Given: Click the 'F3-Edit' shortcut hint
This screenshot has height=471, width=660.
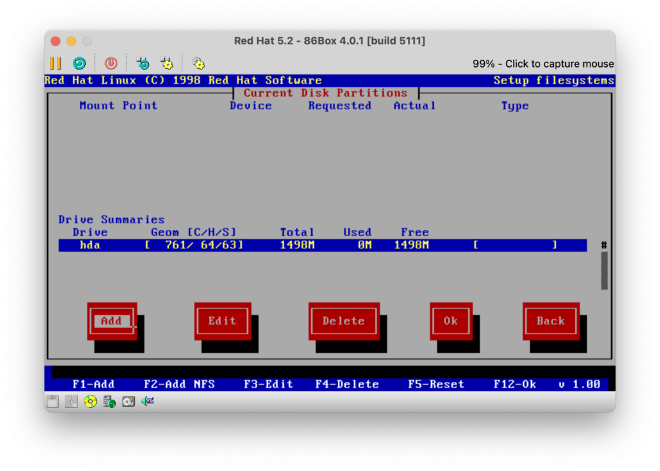Looking at the screenshot, I should [x=269, y=384].
